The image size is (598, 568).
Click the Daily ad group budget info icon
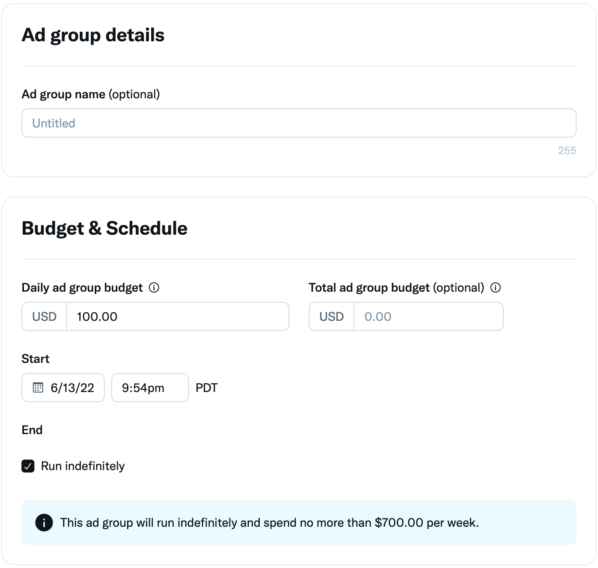tap(154, 288)
